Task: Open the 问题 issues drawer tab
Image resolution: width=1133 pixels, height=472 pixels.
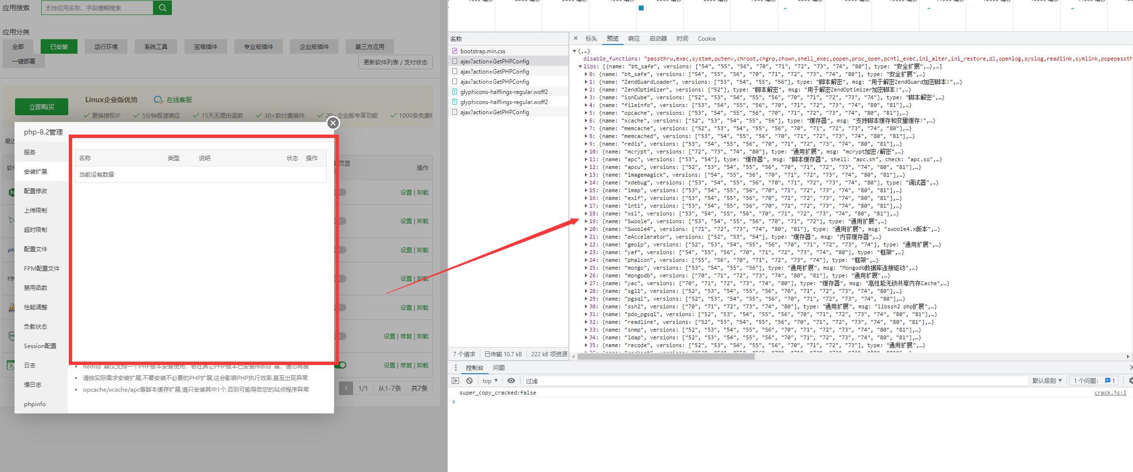Action: 499,368
